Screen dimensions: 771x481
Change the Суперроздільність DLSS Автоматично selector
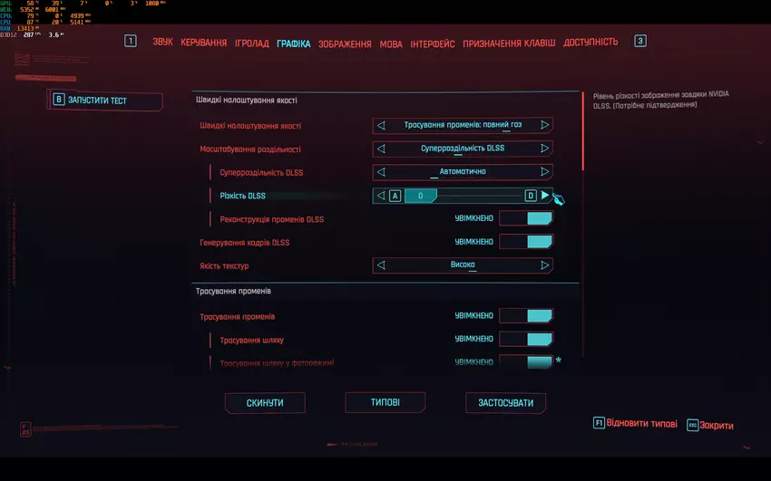coord(463,171)
